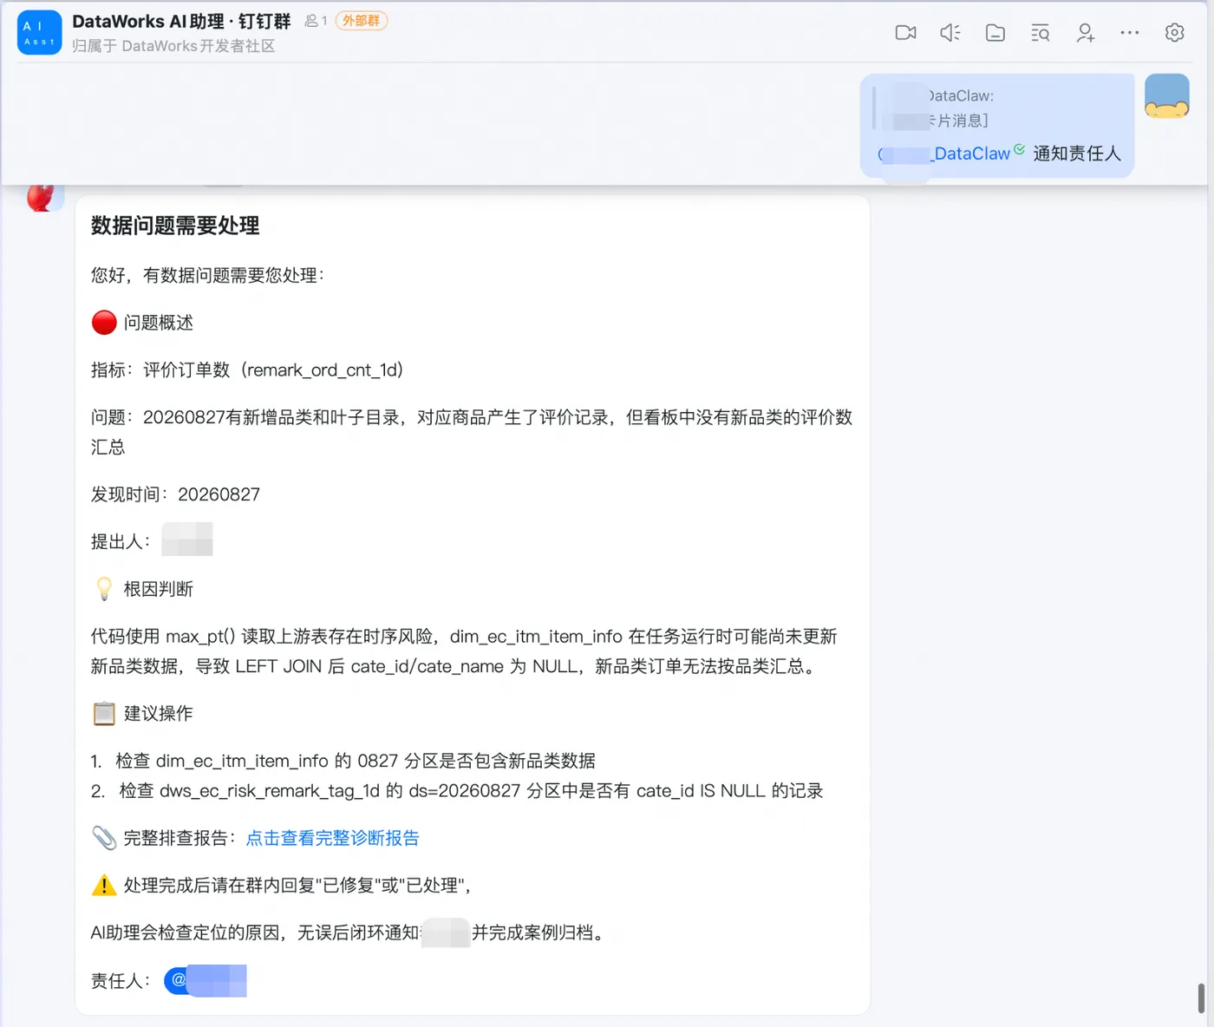Click the blue user avatar beside the sent message
Screen dimensions: 1214x1027
coord(1167,95)
